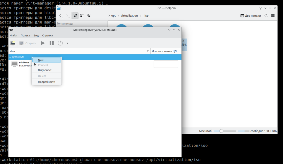The height and width of the screenshot is (164, 283).
Task: Open the Файл menu
Action: (14, 35)
